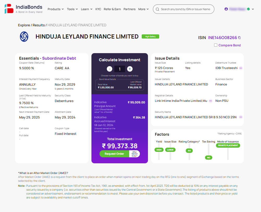Click Allotment Date May 29, 2024

pos(65,117)
